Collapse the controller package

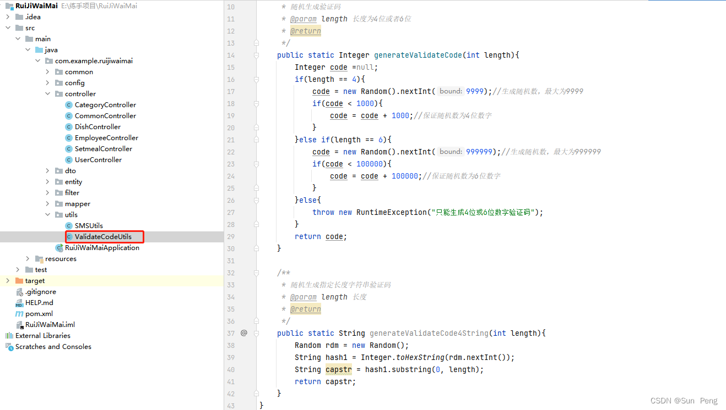click(x=47, y=94)
